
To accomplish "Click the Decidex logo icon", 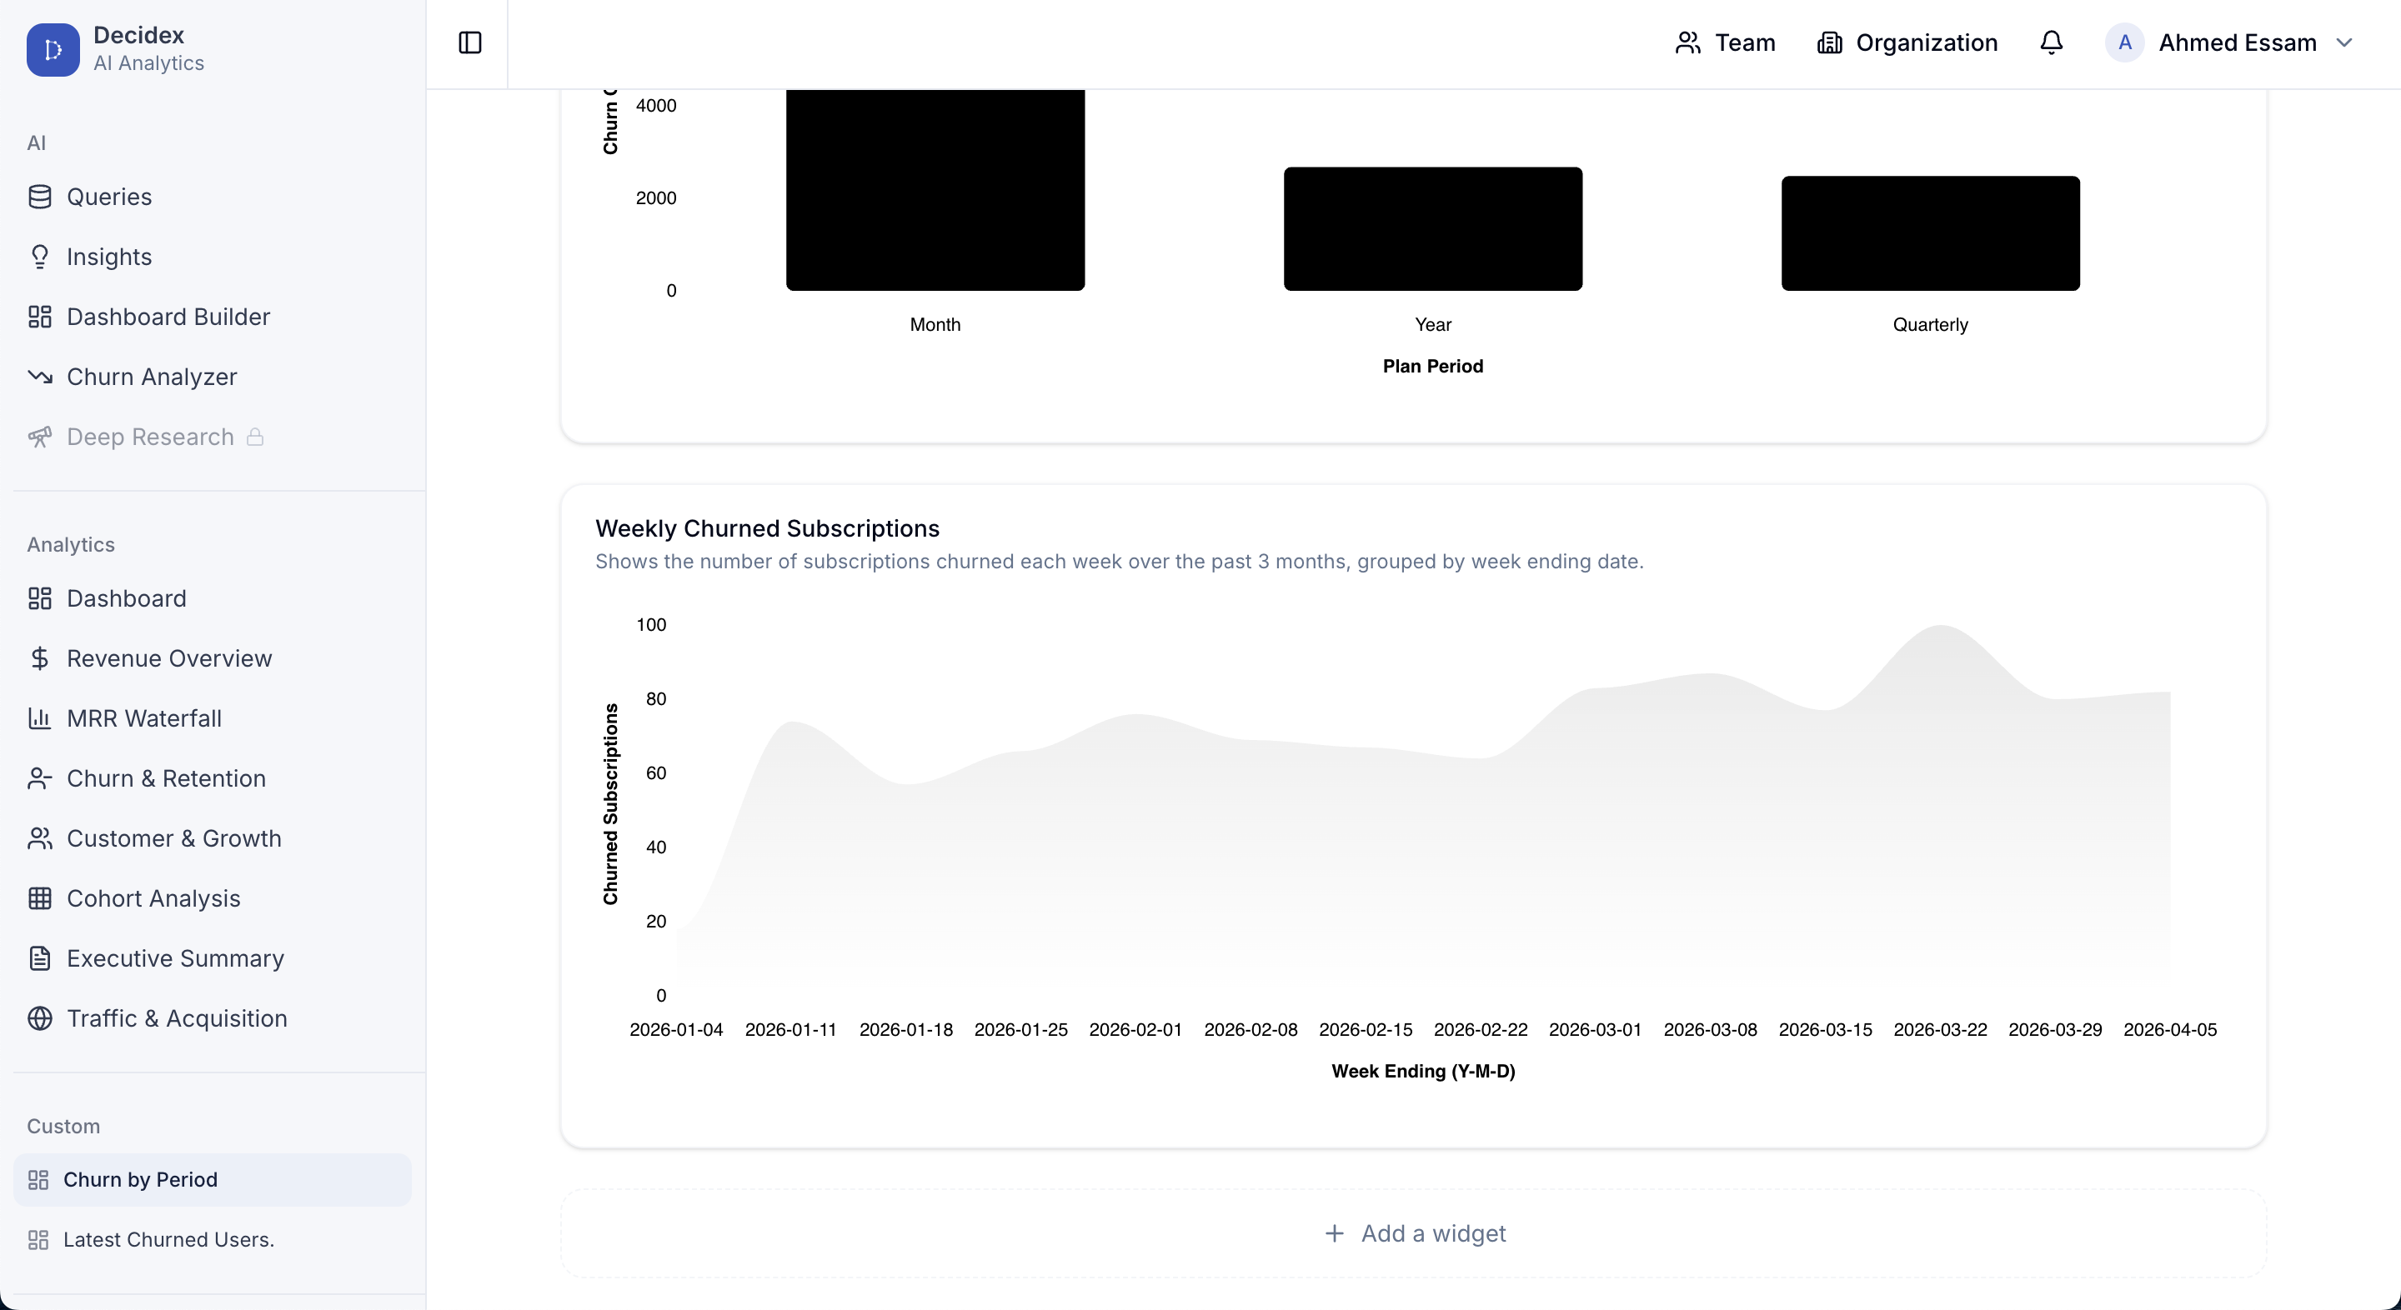I will [53, 49].
